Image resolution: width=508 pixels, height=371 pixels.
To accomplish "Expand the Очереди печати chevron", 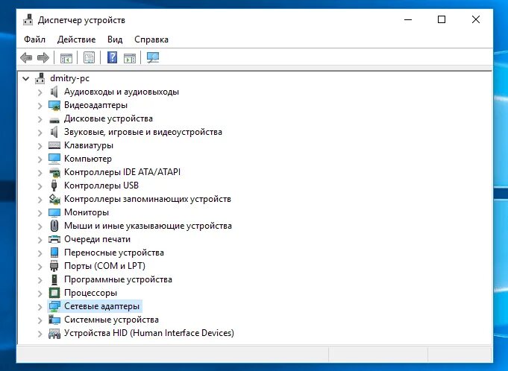I will tap(40, 240).
